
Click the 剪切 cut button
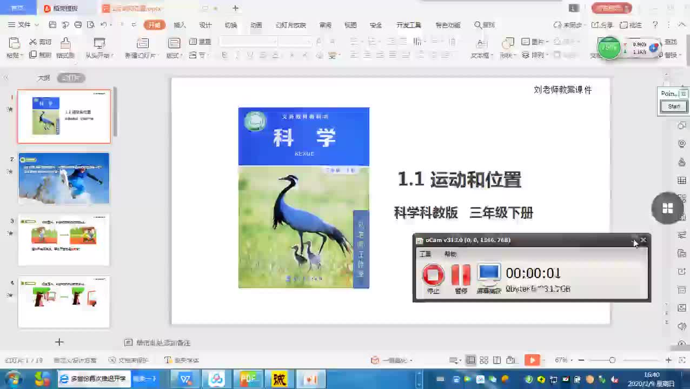tap(41, 42)
